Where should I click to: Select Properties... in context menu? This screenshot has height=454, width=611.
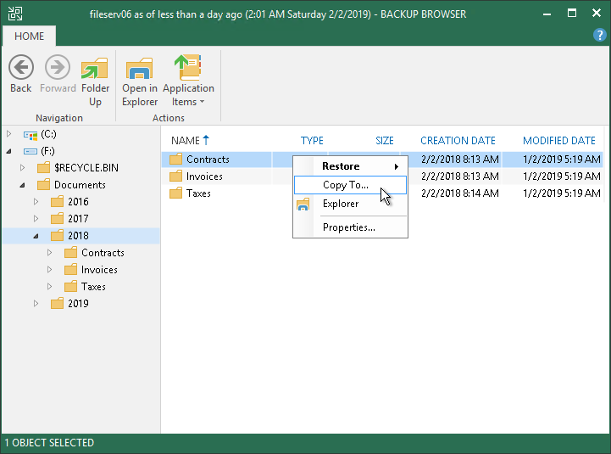tap(350, 227)
